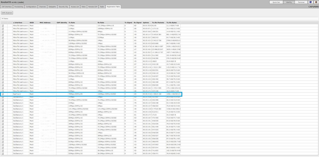Sort by Rx Signal column header

tap(138, 22)
